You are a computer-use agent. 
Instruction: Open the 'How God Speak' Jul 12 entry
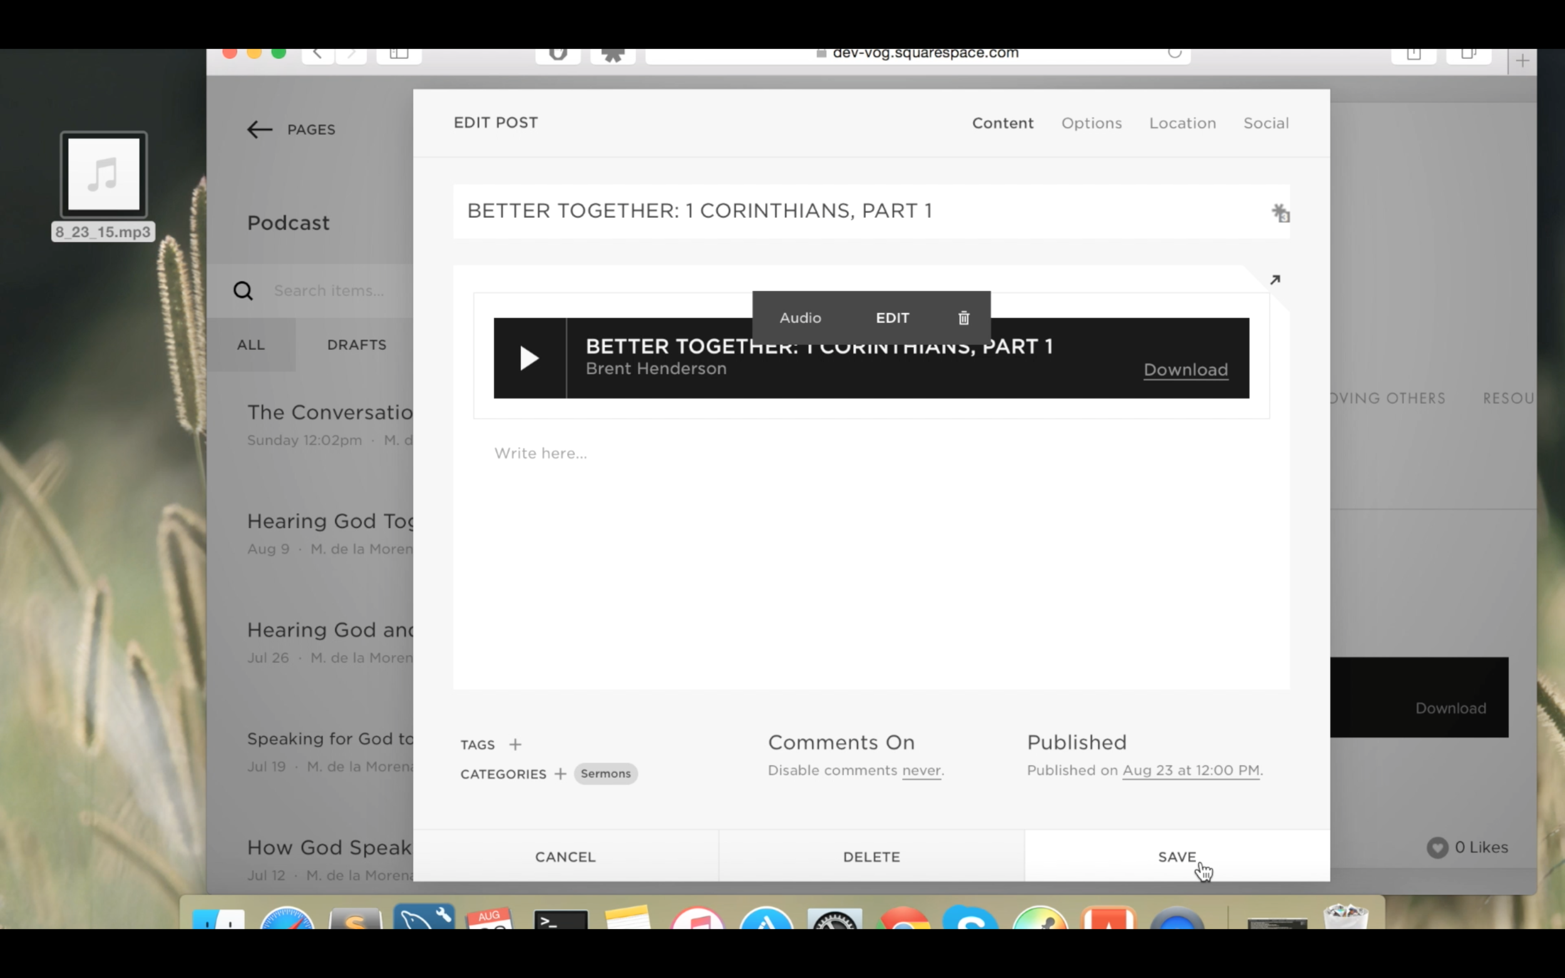(330, 860)
